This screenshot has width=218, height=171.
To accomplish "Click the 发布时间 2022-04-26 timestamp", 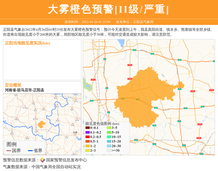I will (x=88, y=22).
